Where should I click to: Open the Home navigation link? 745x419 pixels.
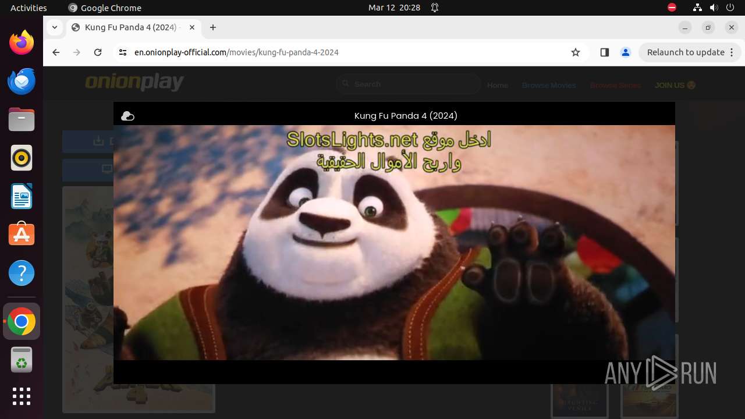pyautogui.click(x=498, y=85)
